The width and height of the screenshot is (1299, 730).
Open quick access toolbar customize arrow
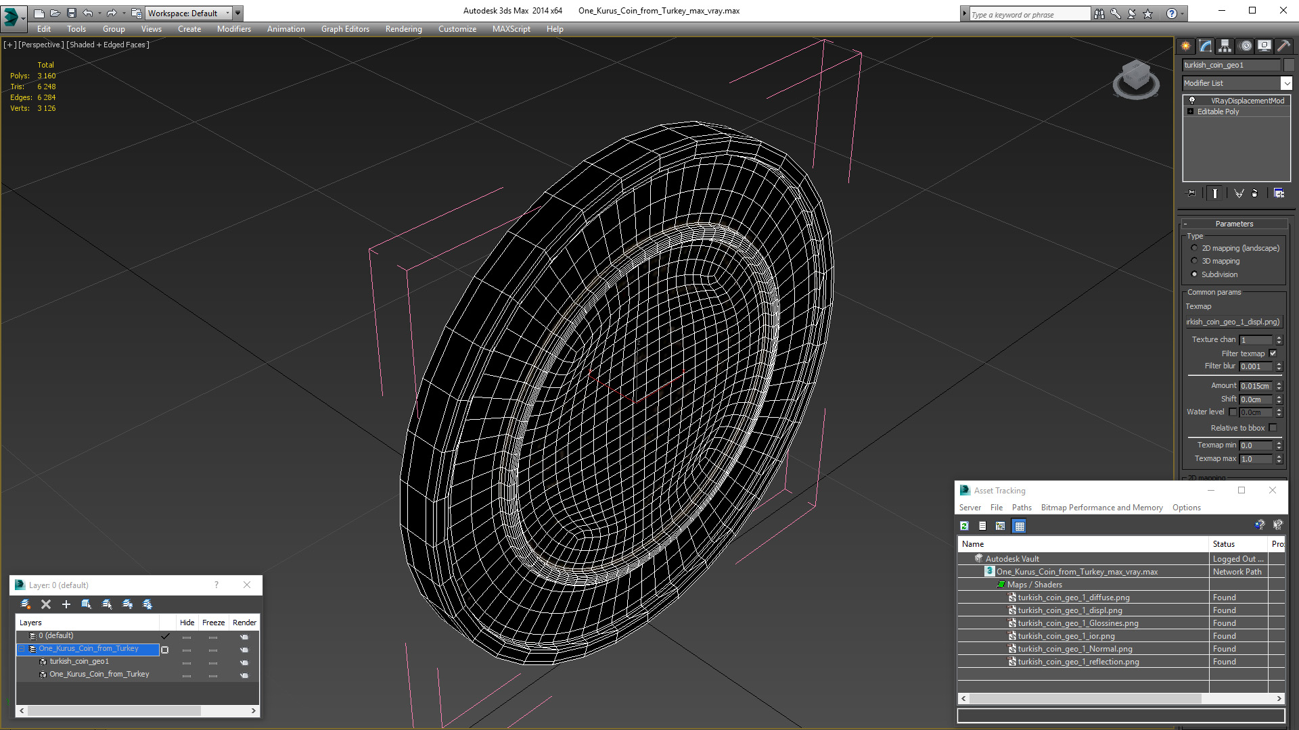coord(237,13)
